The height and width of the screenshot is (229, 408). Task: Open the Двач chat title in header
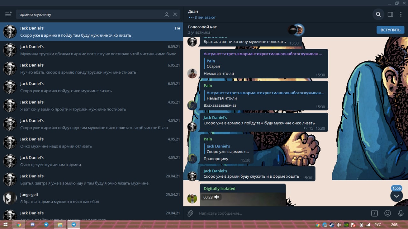[x=193, y=11]
